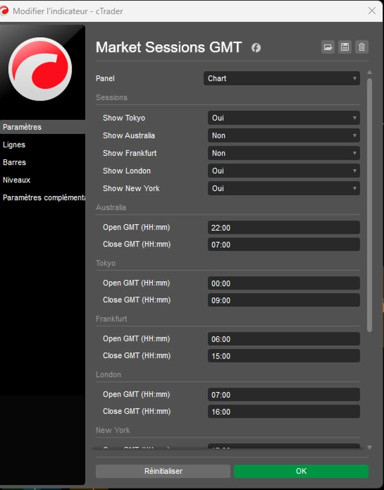Click the delete trash icon

click(362, 47)
